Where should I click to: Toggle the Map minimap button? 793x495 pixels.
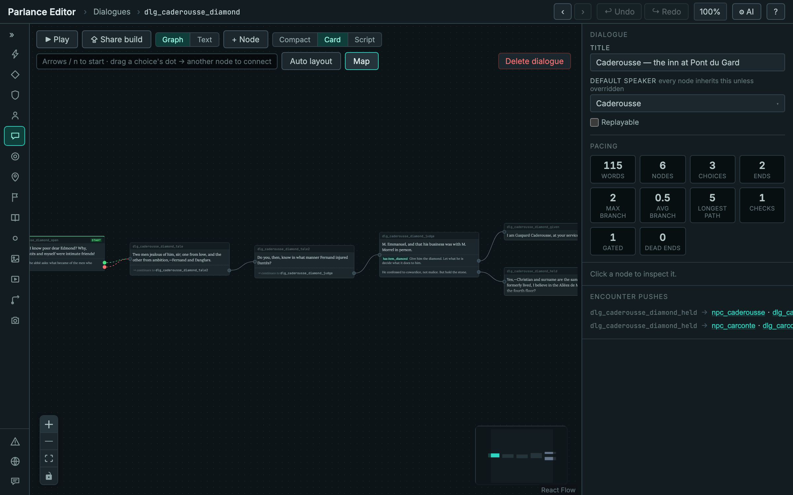tap(361, 61)
